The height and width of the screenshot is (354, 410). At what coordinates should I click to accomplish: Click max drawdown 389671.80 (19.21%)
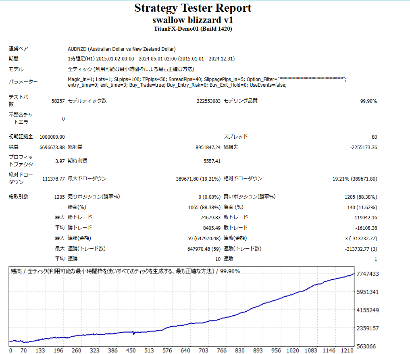(x=198, y=179)
